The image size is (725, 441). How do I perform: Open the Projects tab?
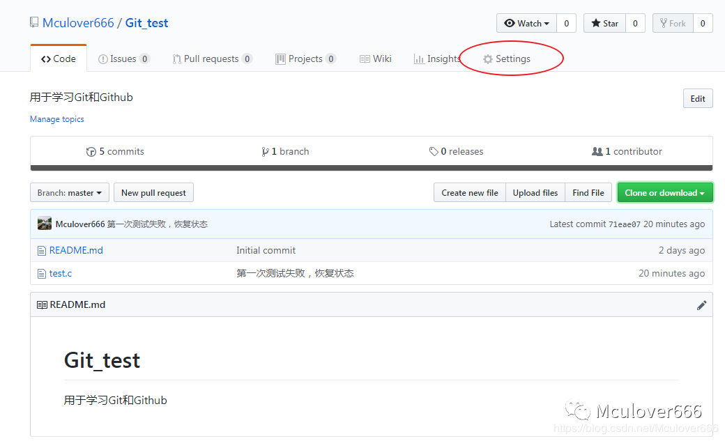[305, 59]
